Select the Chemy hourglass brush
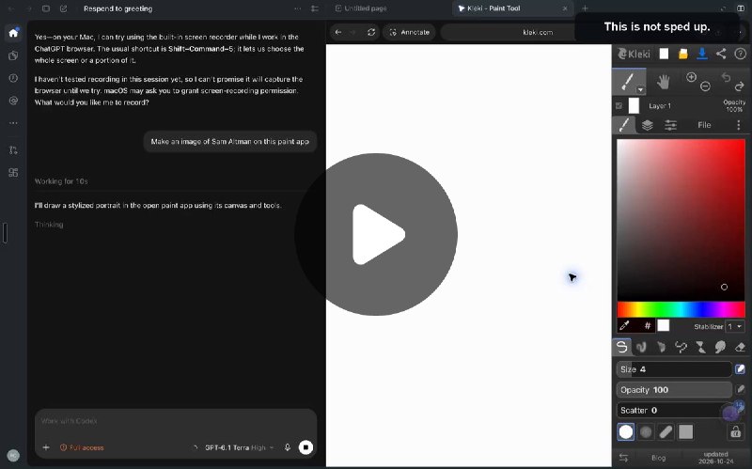 (x=700, y=347)
